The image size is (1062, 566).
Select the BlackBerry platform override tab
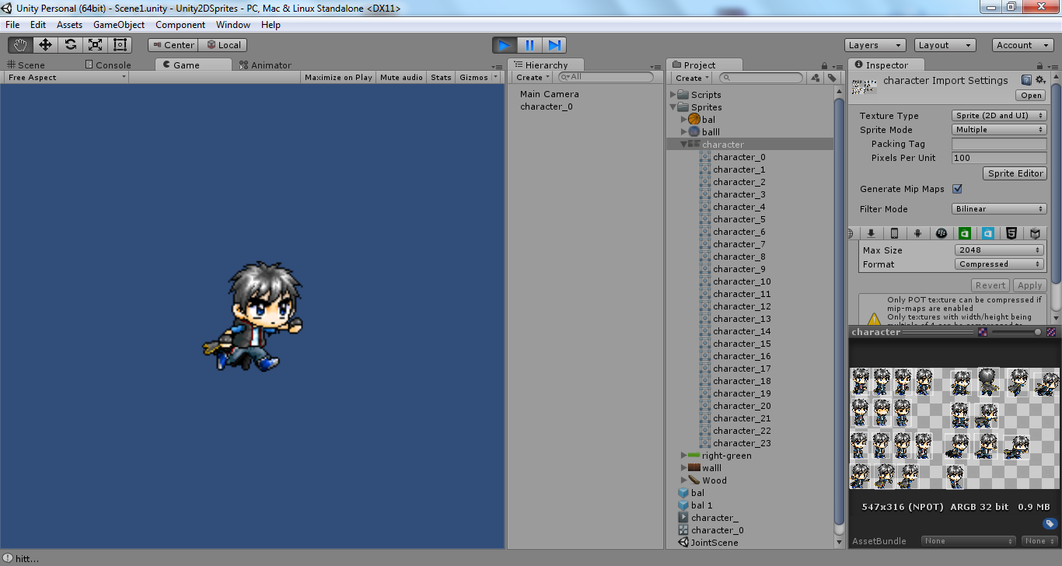[x=941, y=233]
